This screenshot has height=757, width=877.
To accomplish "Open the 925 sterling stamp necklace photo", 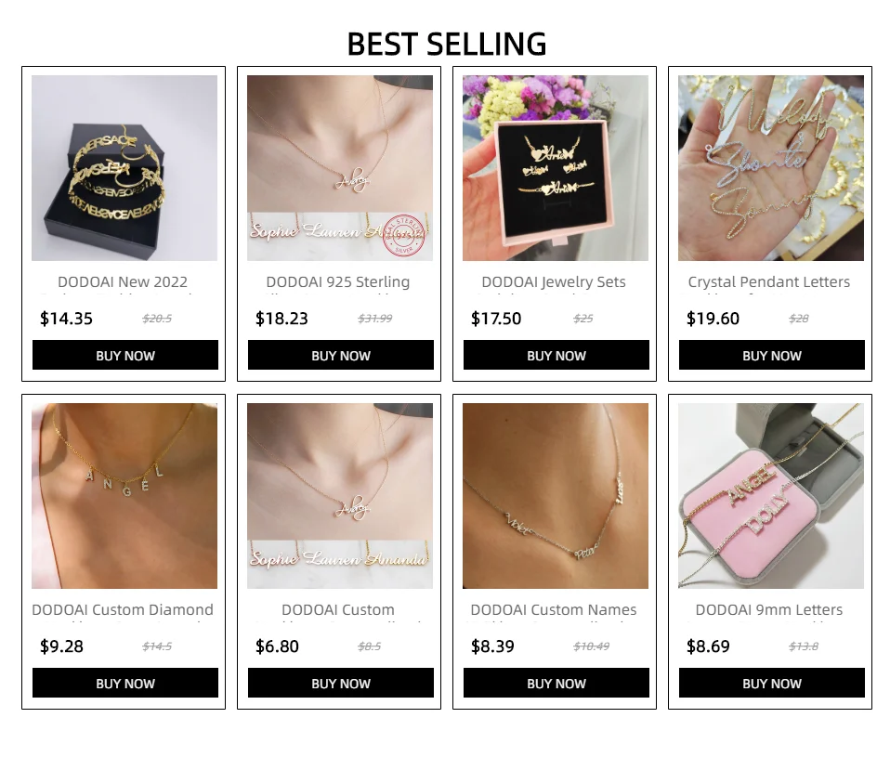I will [x=340, y=168].
